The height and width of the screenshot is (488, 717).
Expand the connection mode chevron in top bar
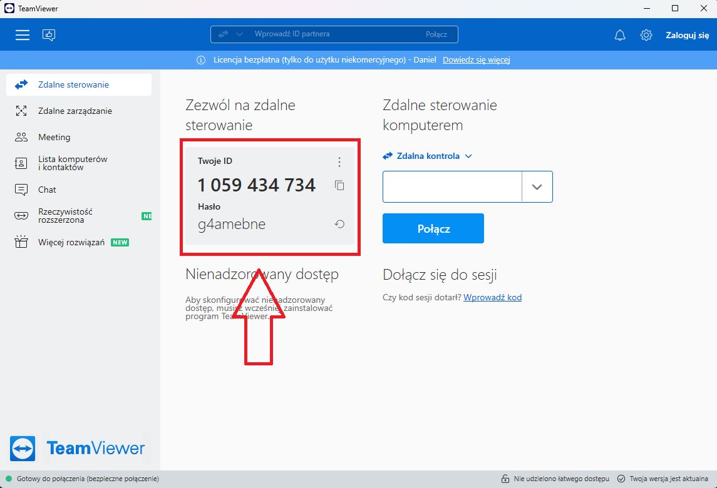click(x=239, y=34)
